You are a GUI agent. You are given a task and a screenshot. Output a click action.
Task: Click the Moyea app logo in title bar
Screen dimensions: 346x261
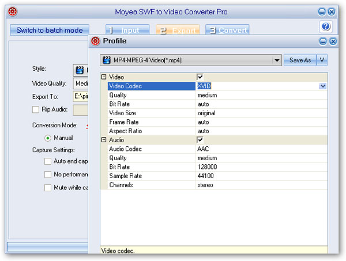(13, 12)
